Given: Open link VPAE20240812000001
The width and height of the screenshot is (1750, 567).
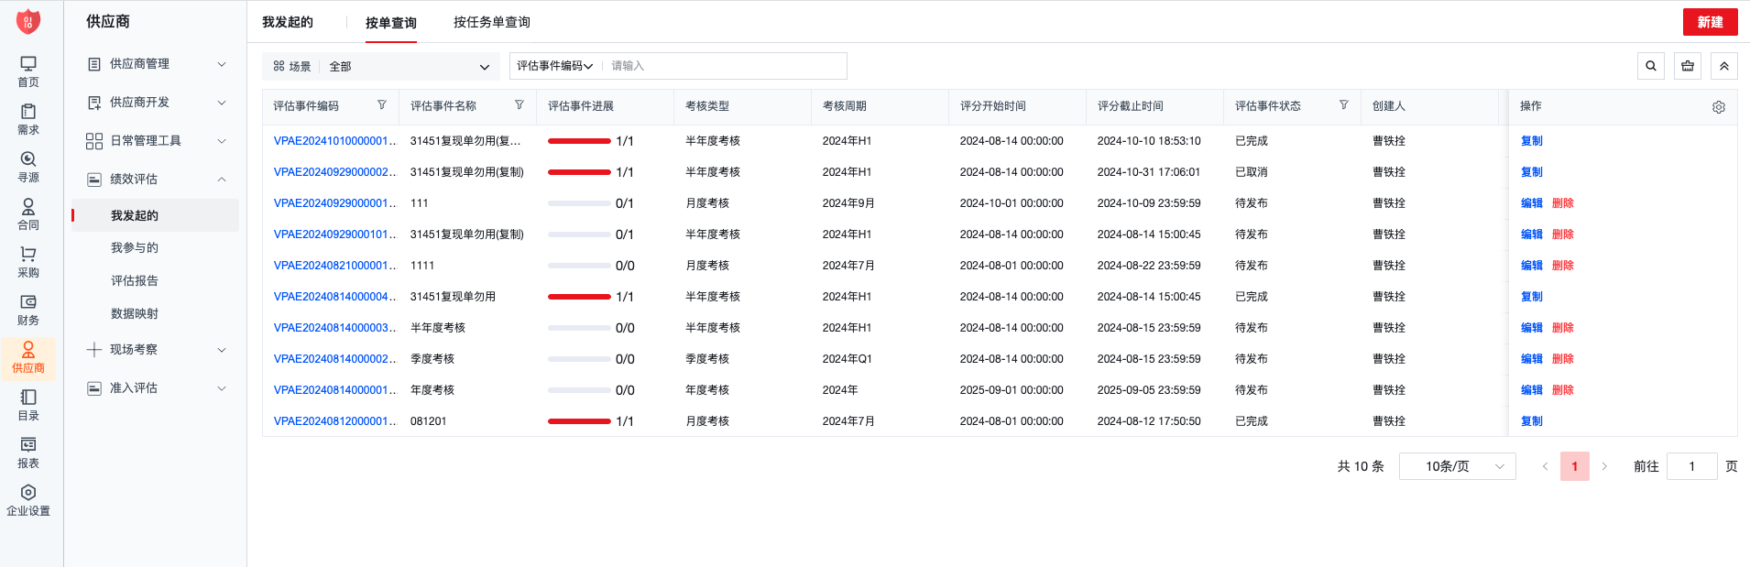Looking at the screenshot, I should (x=334, y=421).
